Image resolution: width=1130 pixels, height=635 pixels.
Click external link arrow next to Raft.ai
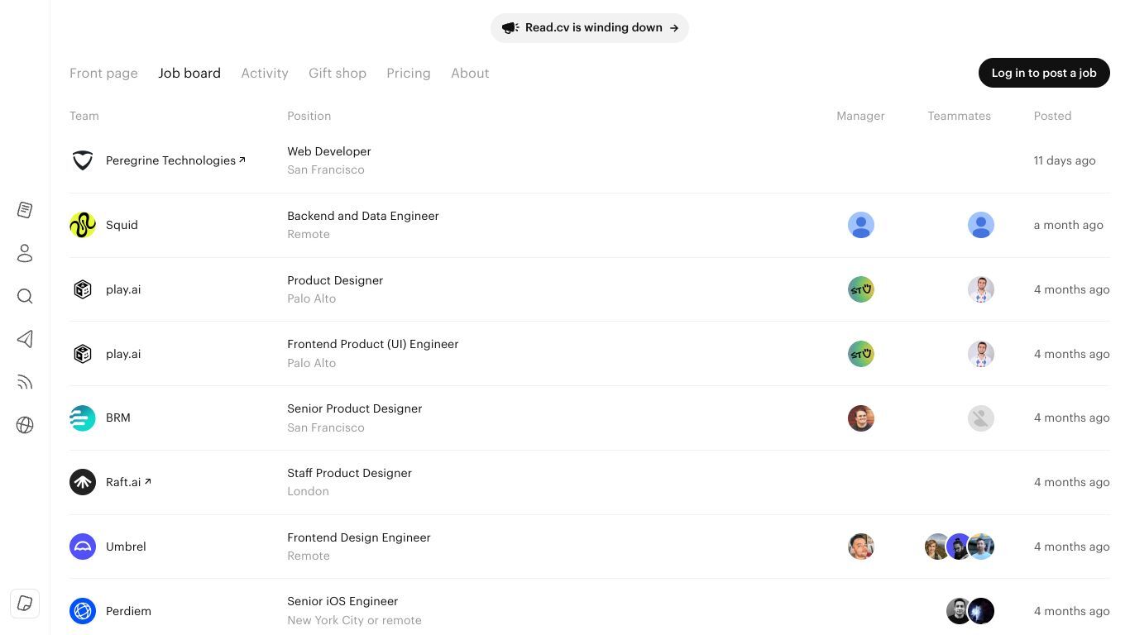pyautogui.click(x=148, y=481)
